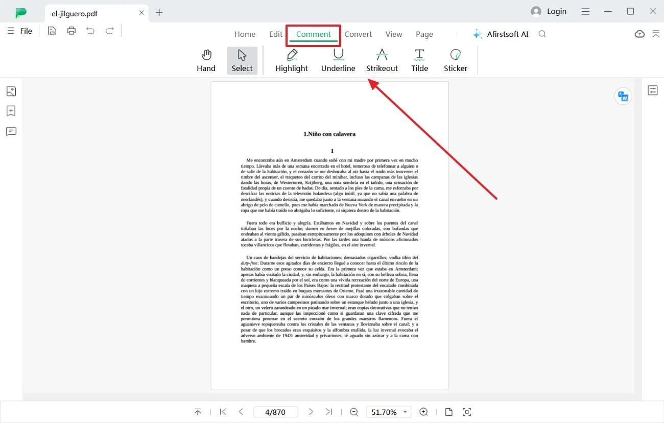Zoom out with the minus magnifier
664x423 pixels.
354,412
